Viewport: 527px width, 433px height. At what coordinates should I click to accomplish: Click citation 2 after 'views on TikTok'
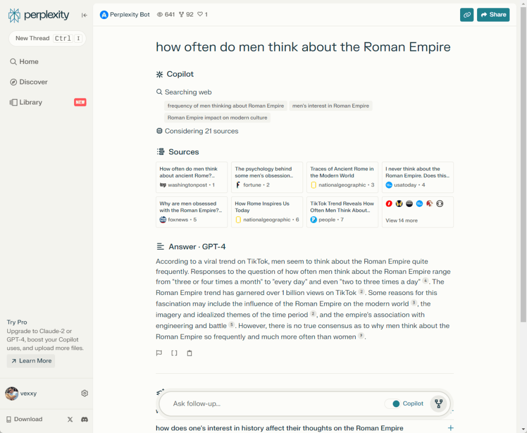(x=361, y=291)
